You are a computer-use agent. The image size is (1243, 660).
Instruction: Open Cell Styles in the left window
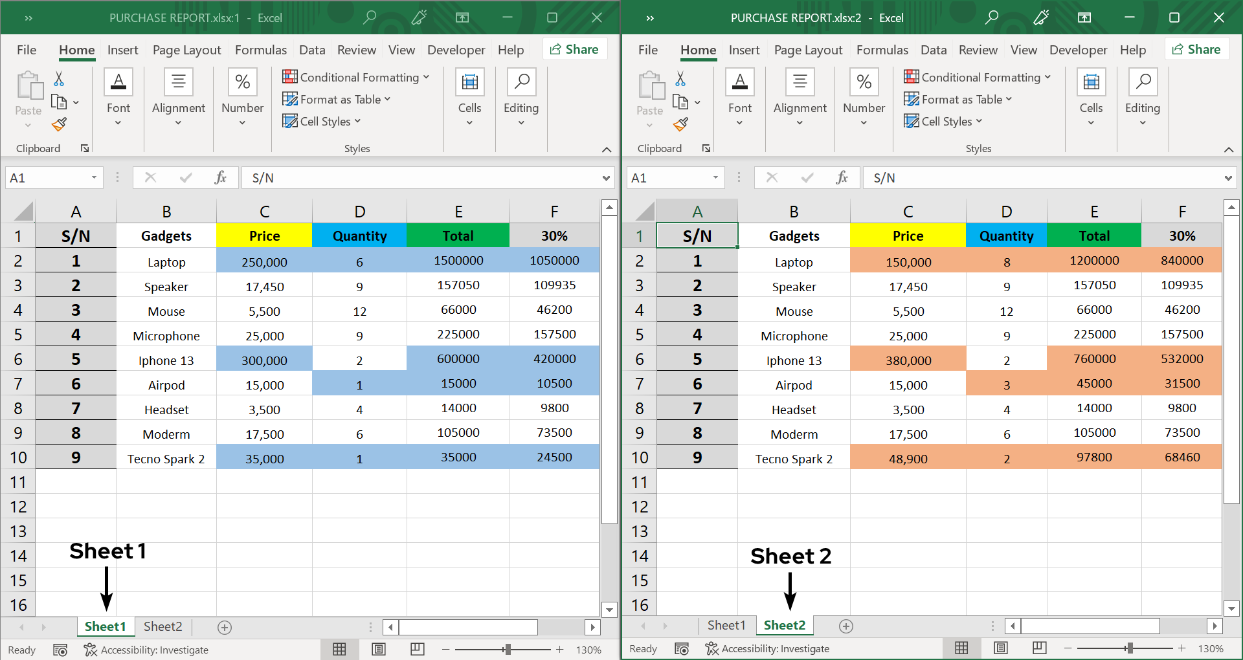point(322,121)
